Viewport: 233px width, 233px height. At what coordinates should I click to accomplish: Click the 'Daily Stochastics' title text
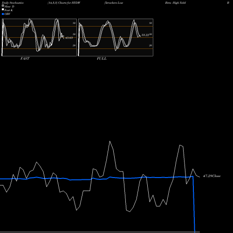[13, 3]
